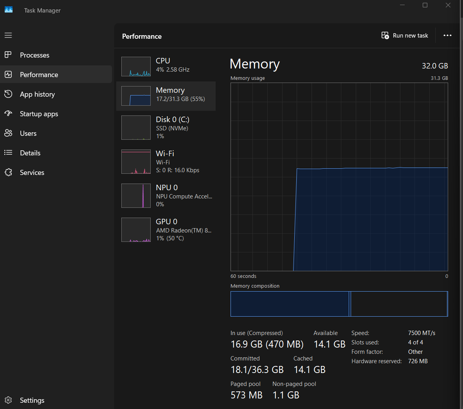Select the Wi-Fi mini graph thumbnail
463x409 pixels.
pos(136,162)
